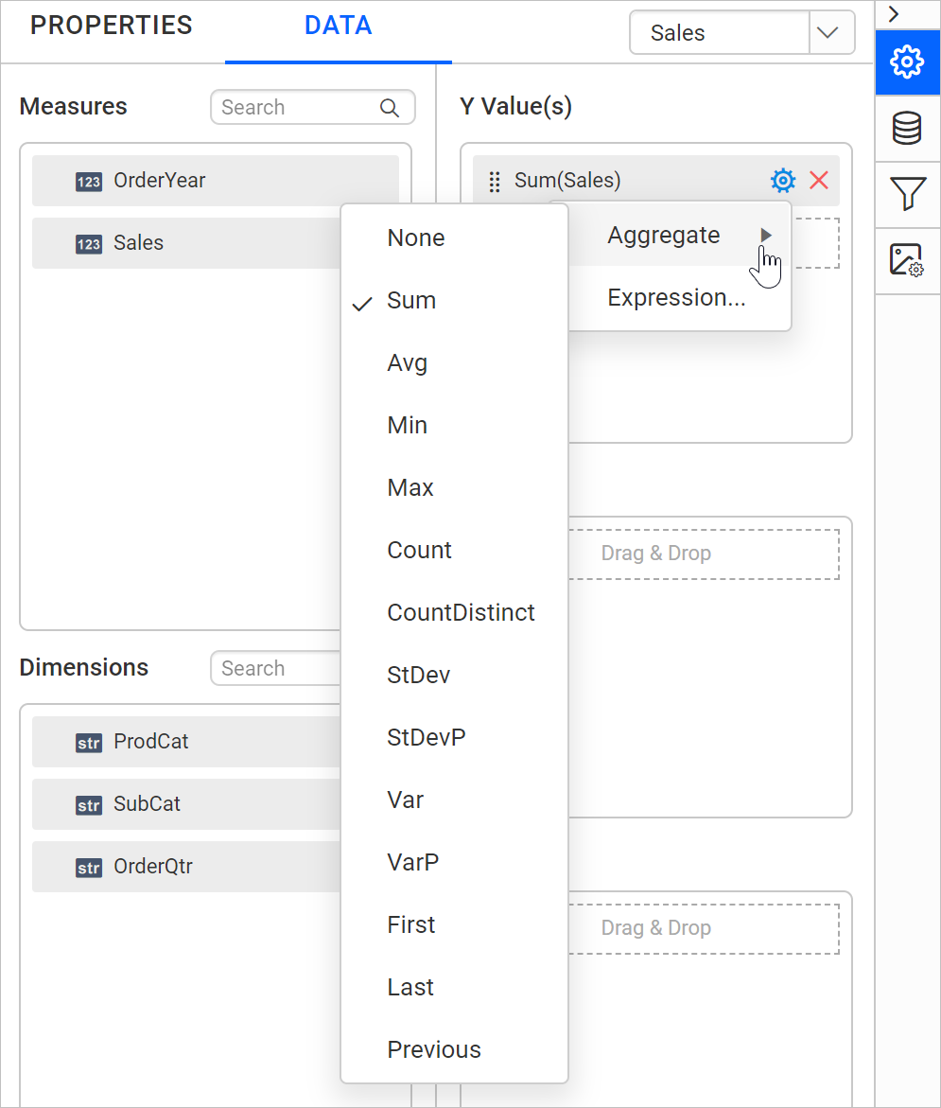Click the 123 icon beside OrderYear

coord(88,181)
